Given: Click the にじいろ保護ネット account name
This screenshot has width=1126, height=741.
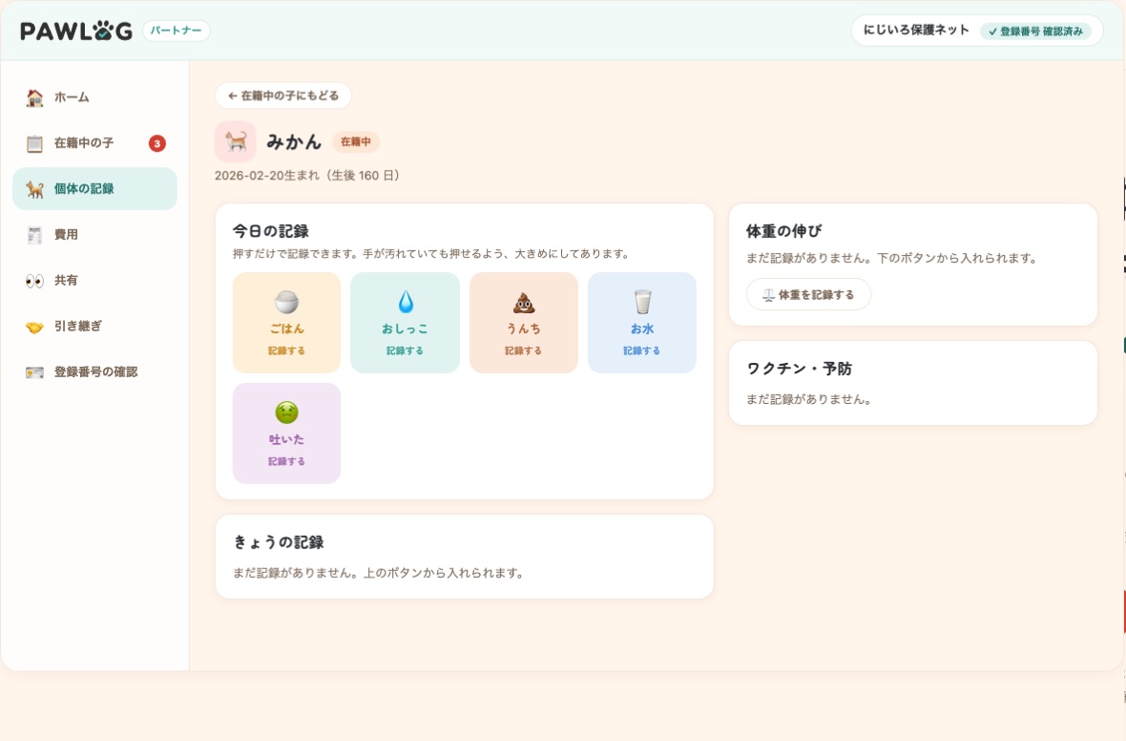Looking at the screenshot, I should (x=916, y=31).
